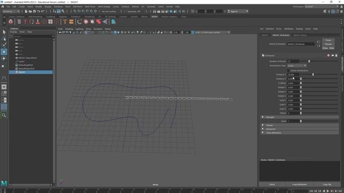This screenshot has width=344, height=193.
Task: Click the Number of Points value field
Action: (x=293, y=61)
